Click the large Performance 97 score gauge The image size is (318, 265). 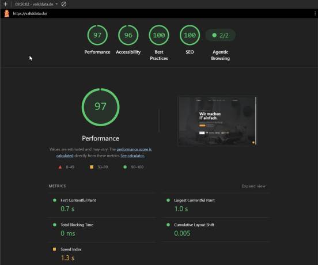tap(101, 107)
